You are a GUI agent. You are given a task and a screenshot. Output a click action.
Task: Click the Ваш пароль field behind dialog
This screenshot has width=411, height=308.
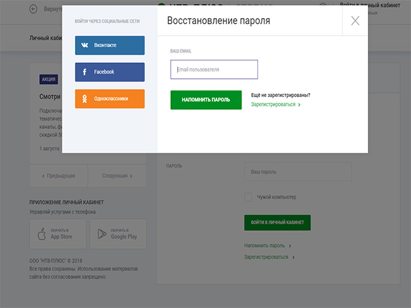[297, 172]
